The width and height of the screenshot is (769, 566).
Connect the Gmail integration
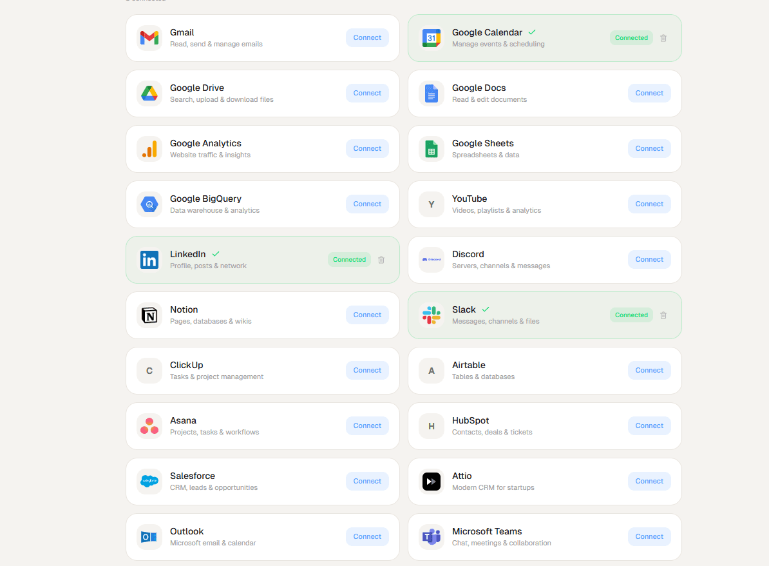click(367, 38)
